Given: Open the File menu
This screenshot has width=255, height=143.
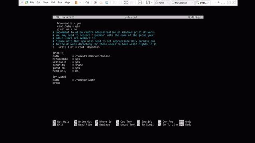Looking at the screenshot, I should pyautogui.click(x=32, y=2).
